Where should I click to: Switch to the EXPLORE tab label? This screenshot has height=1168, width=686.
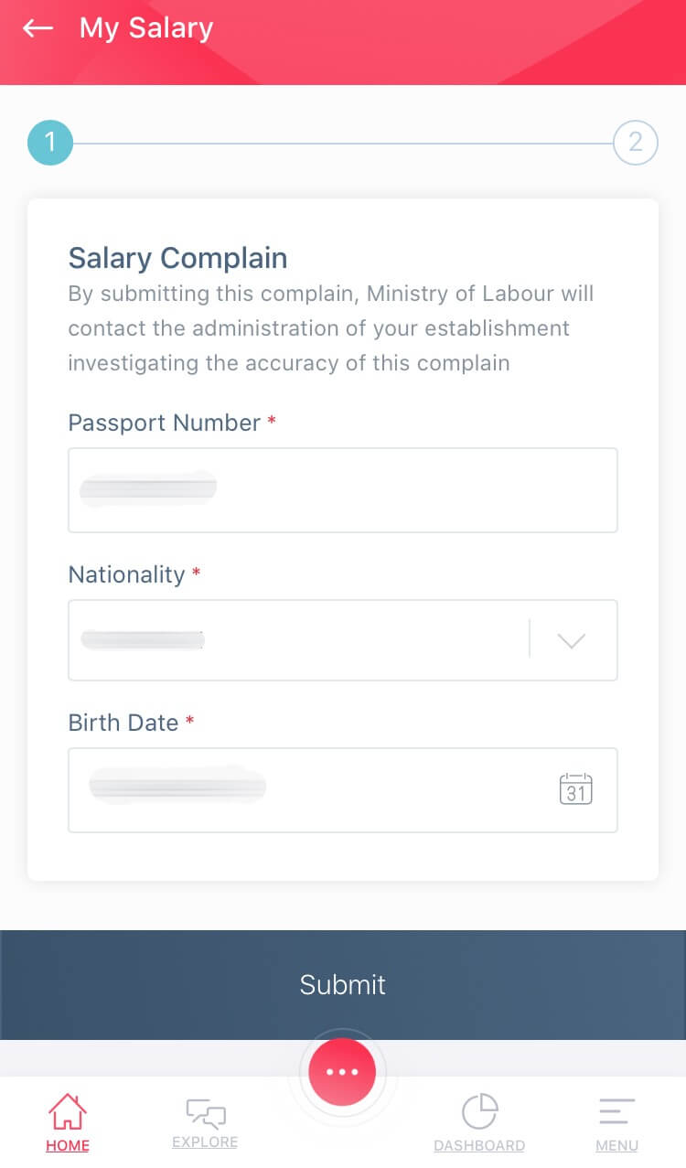pyautogui.click(x=205, y=1142)
